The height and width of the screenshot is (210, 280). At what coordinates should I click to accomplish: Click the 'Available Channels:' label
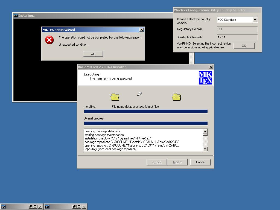click(x=190, y=37)
